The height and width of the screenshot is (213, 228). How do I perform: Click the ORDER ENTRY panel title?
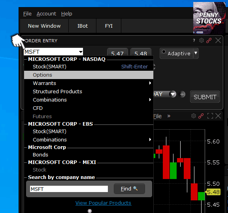[41, 41]
